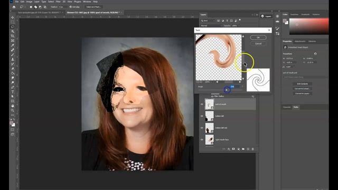Click the Angle slider handle in Twirl
The width and height of the screenshot is (338, 190).
click(227, 90)
